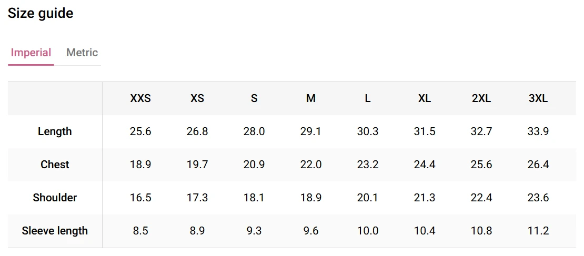584x256 pixels.
Task: Click the XL column header
Action: [x=425, y=98]
